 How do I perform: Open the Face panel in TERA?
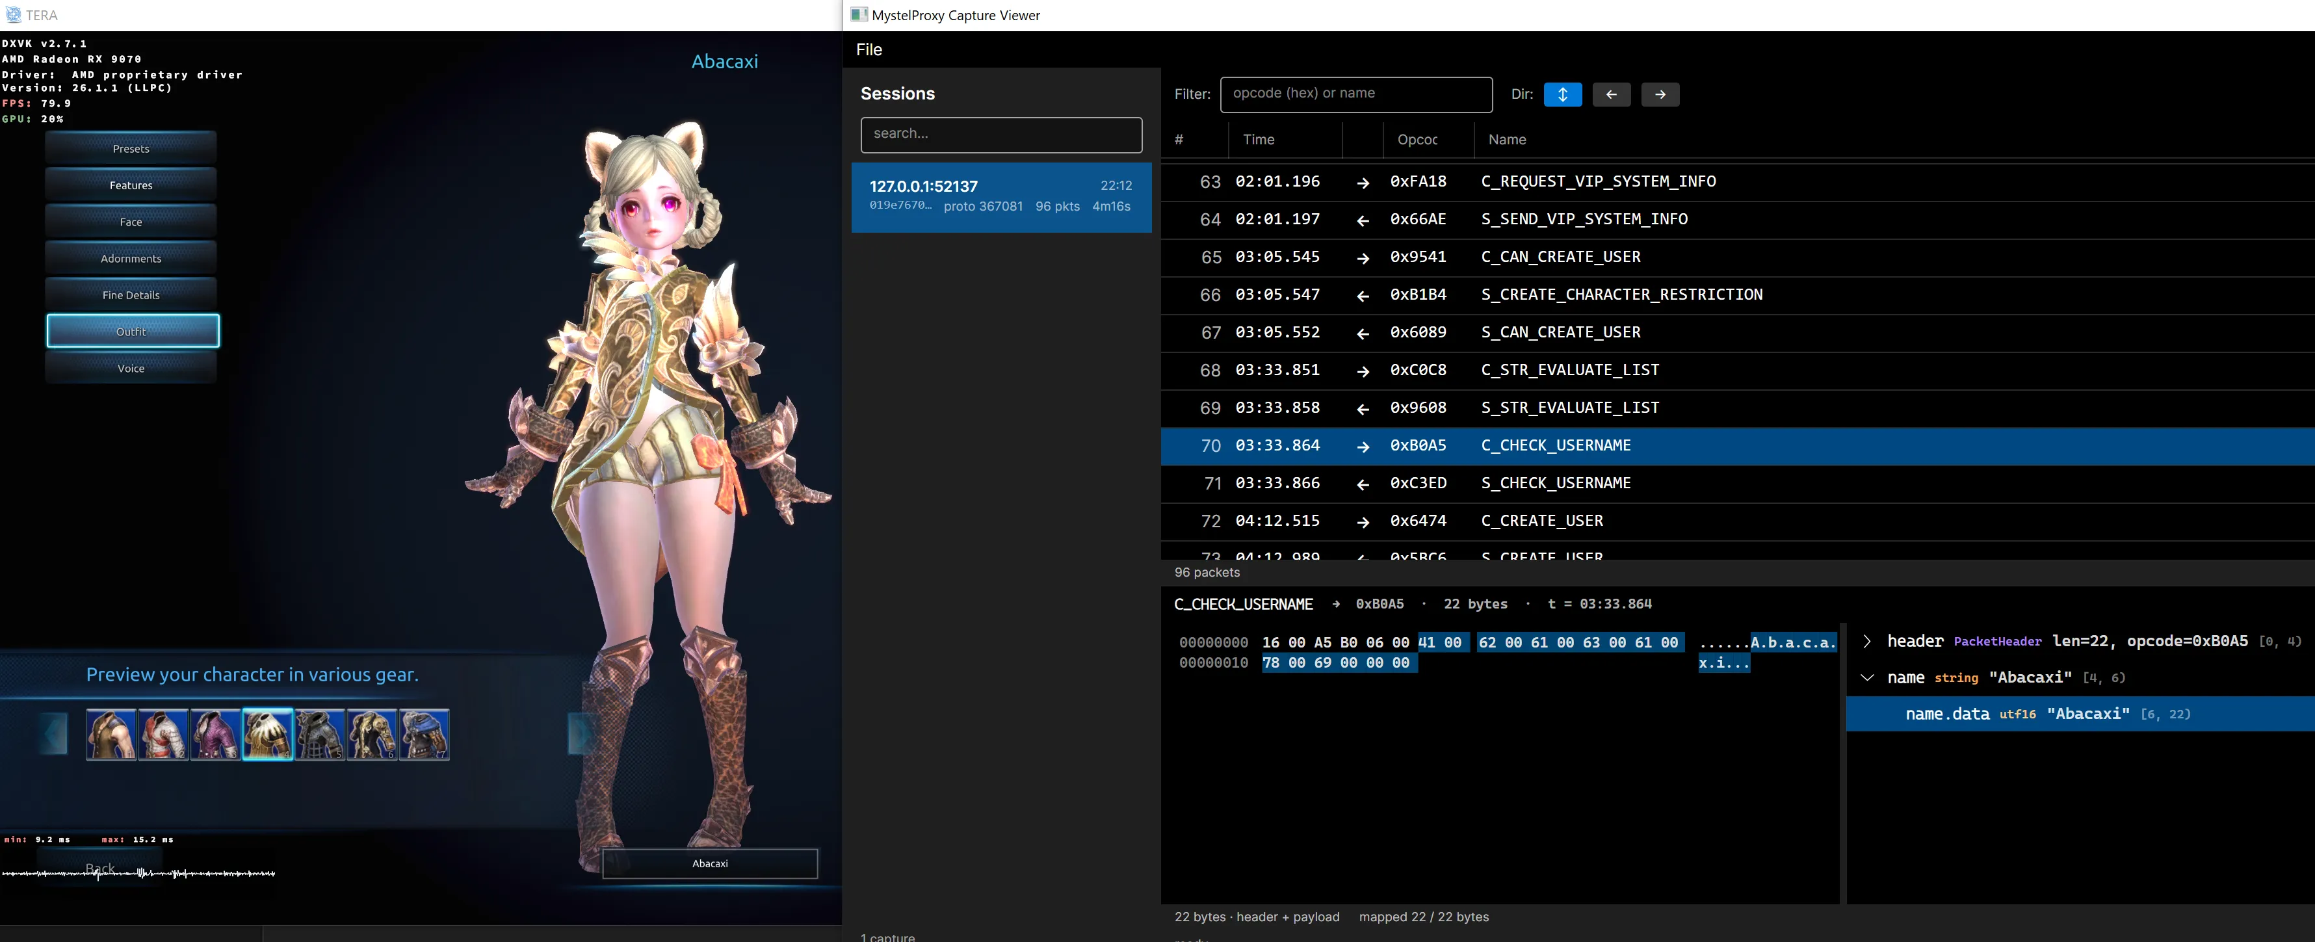(x=131, y=222)
